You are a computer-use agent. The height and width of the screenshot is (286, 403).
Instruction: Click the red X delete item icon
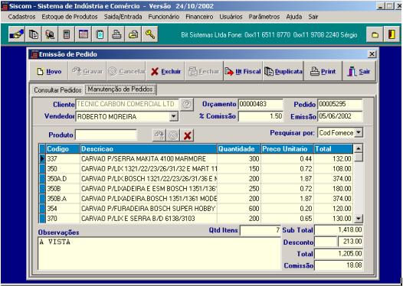(x=187, y=135)
